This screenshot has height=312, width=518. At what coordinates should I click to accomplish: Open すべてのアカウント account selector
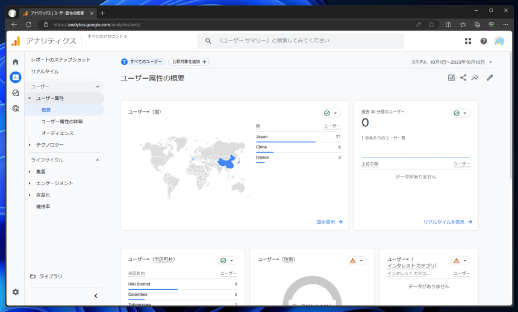(107, 36)
